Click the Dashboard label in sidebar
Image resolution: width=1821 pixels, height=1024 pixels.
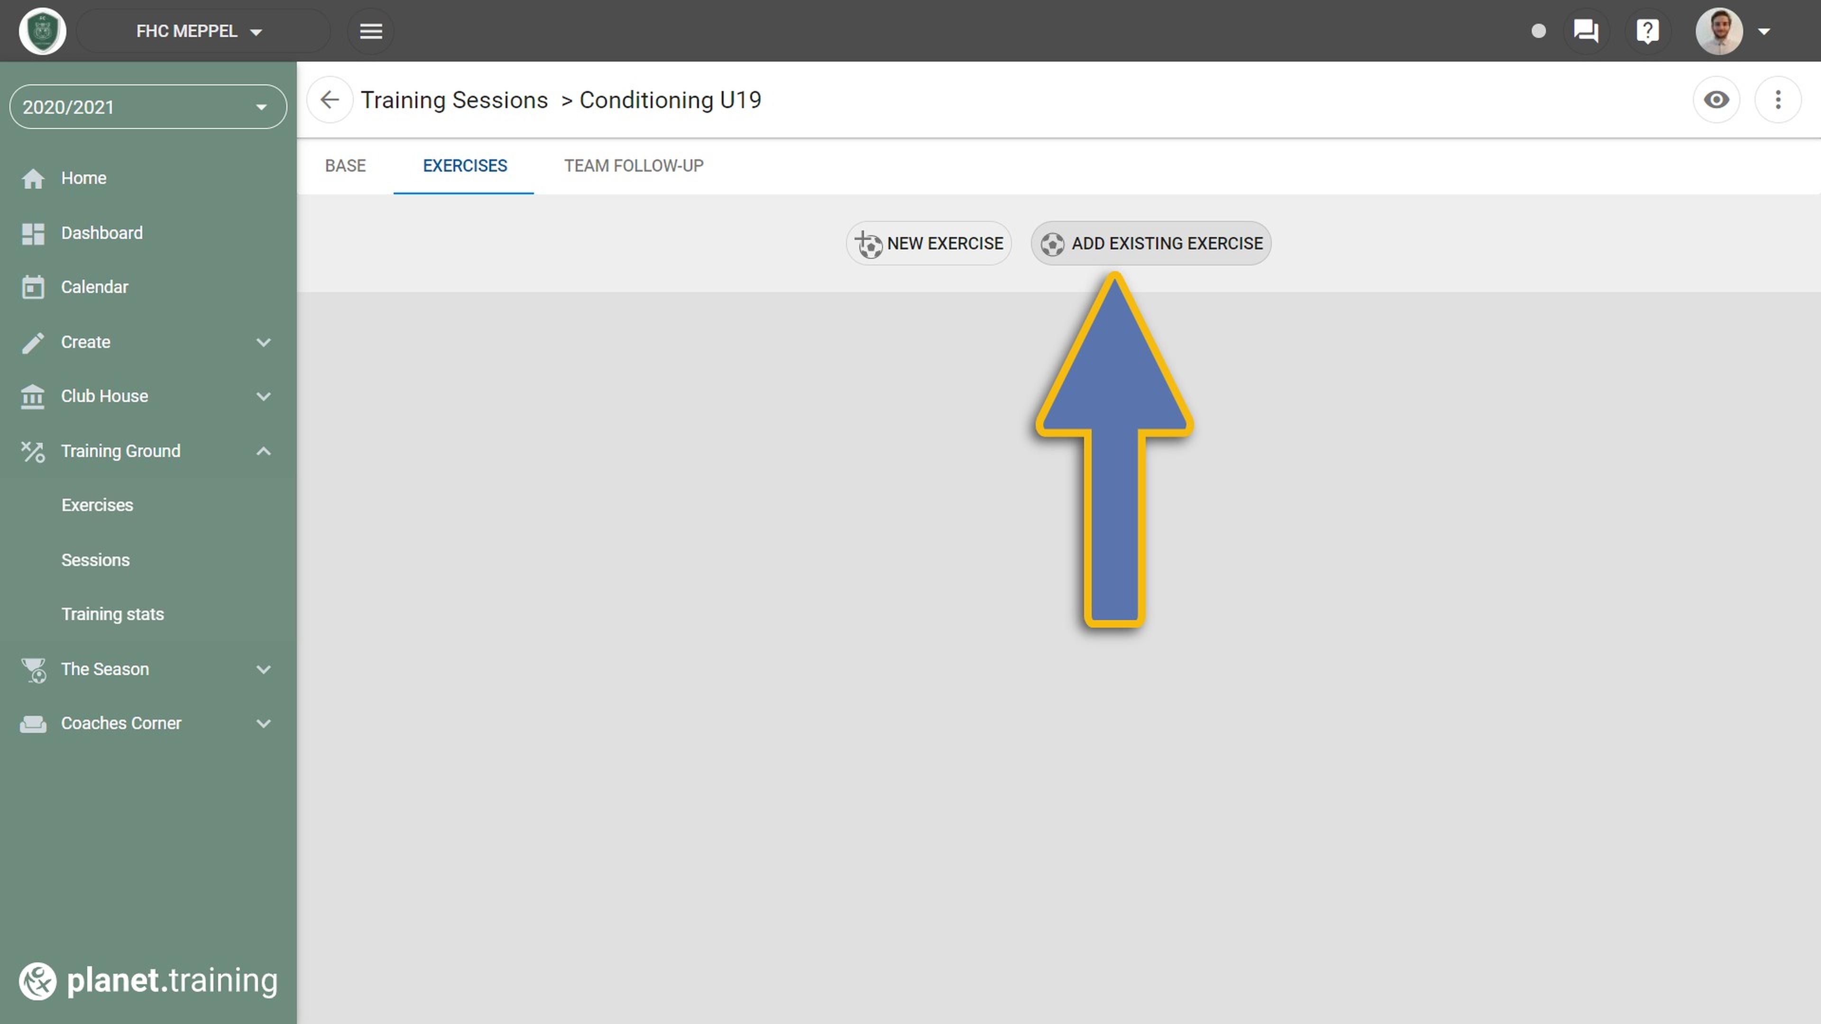click(x=102, y=233)
